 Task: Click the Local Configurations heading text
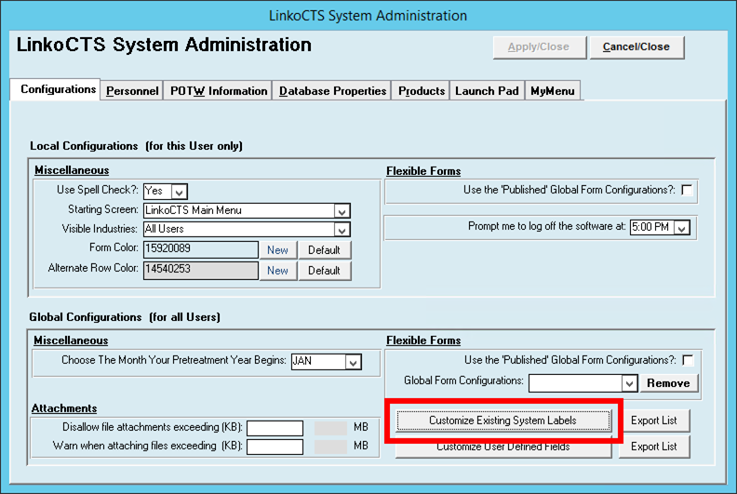136,146
